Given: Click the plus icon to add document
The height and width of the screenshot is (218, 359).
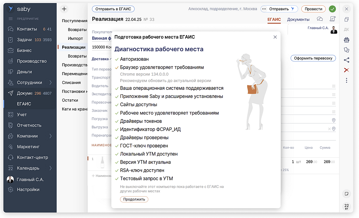Looking at the screenshot, I should pos(64,9).
